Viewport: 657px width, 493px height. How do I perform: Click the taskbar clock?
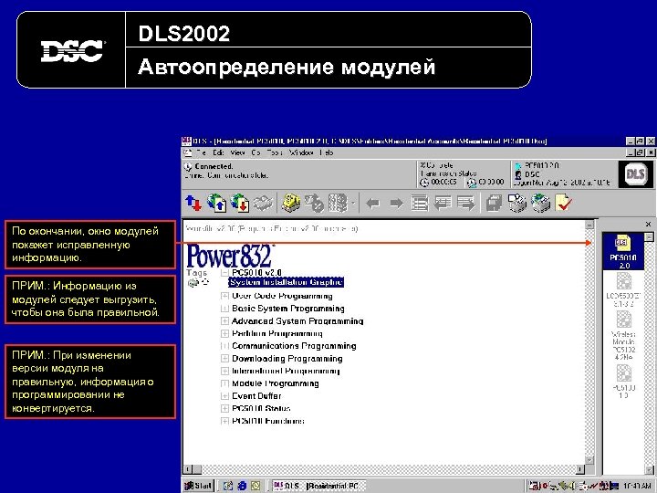click(637, 487)
